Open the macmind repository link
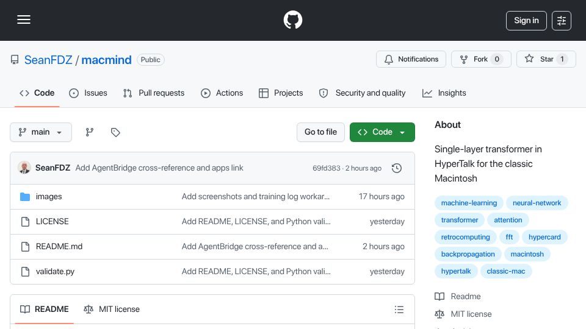The width and height of the screenshot is (586, 329). pos(106,60)
